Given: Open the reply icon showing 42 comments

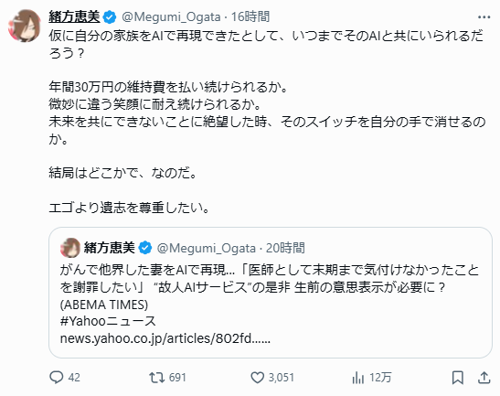Looking at the screenshot, I should [x=57, y=378].
